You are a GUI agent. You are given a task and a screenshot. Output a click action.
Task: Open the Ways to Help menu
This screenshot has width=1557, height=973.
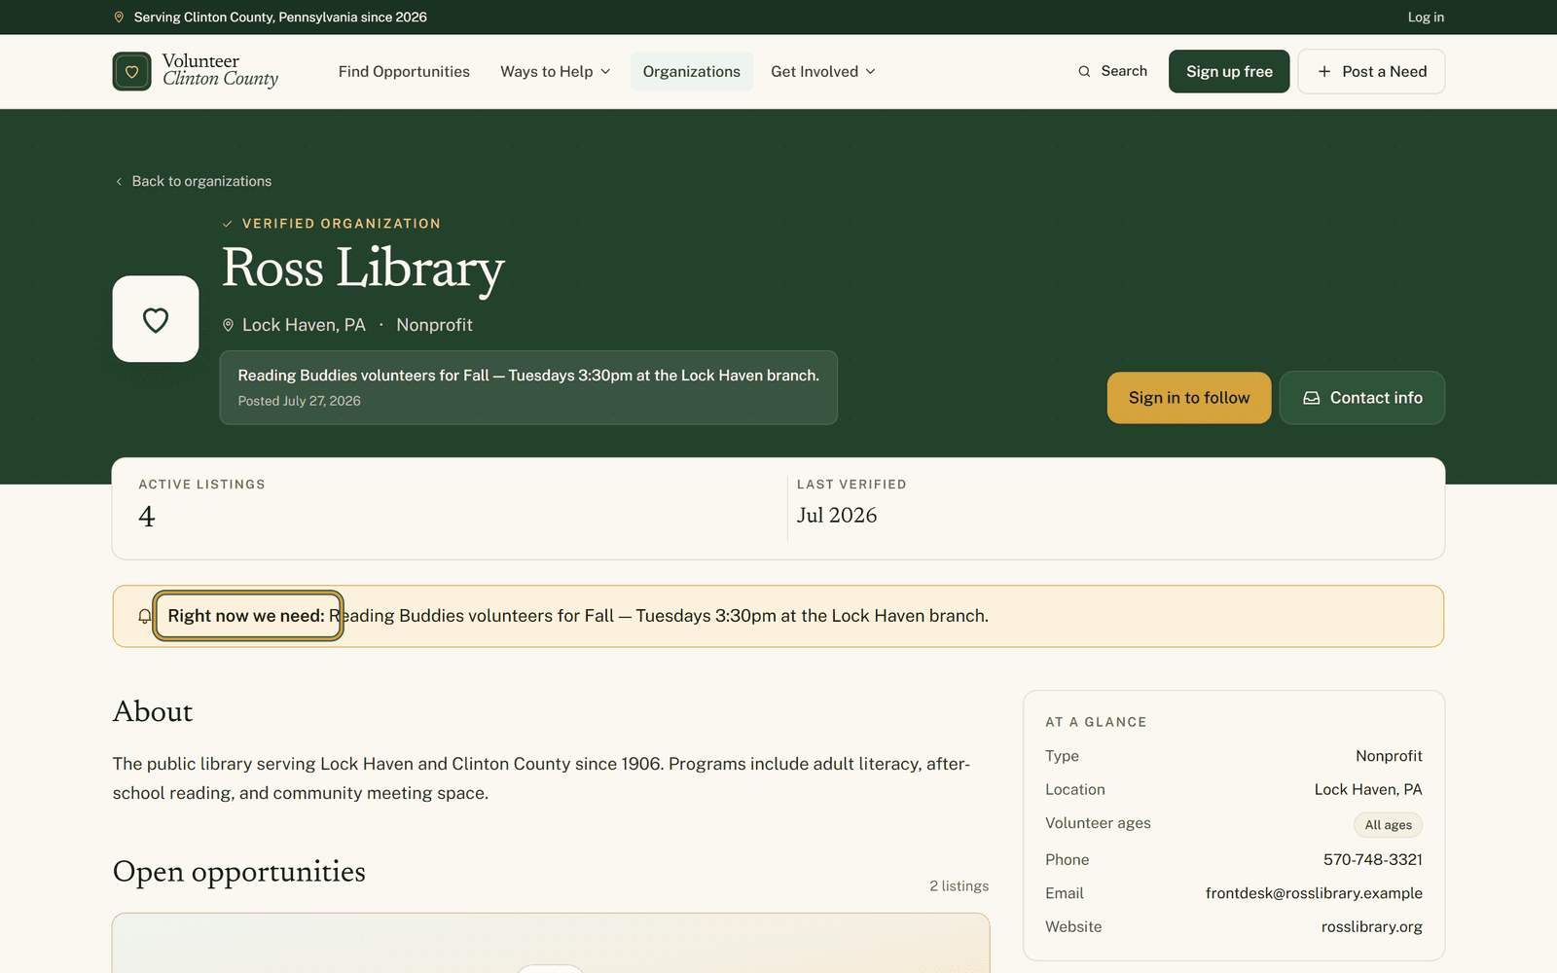click(556, 72)
